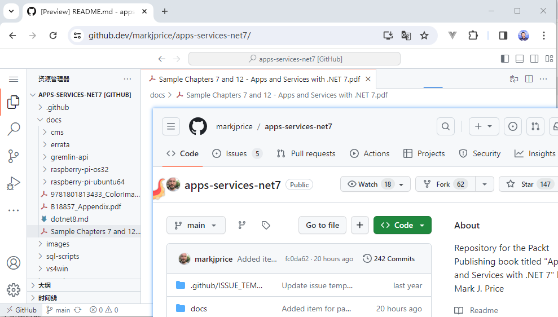Click main branch in status bar
This screenshot has width=558, height=317.
tap(58, 310)
